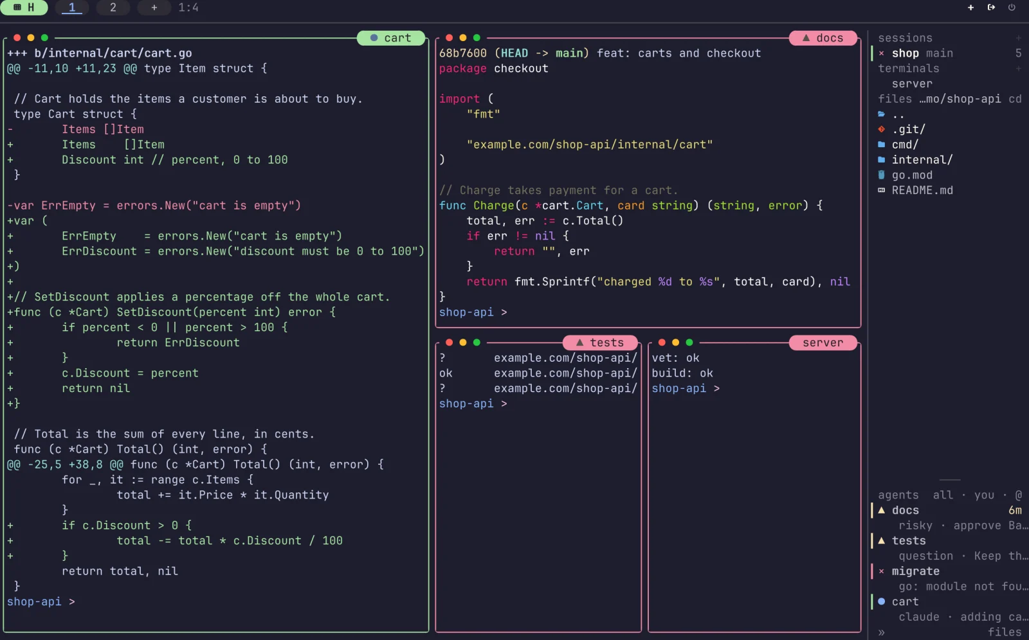
Task: Focus the shop-api prompt in tests pane
Action: click(x=473, y=404)
